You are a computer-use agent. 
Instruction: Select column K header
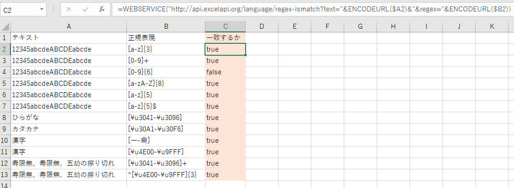click(x=492, y=26)
